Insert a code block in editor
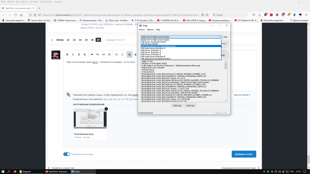Screen dimensions: 310x174 coord(104,54)
